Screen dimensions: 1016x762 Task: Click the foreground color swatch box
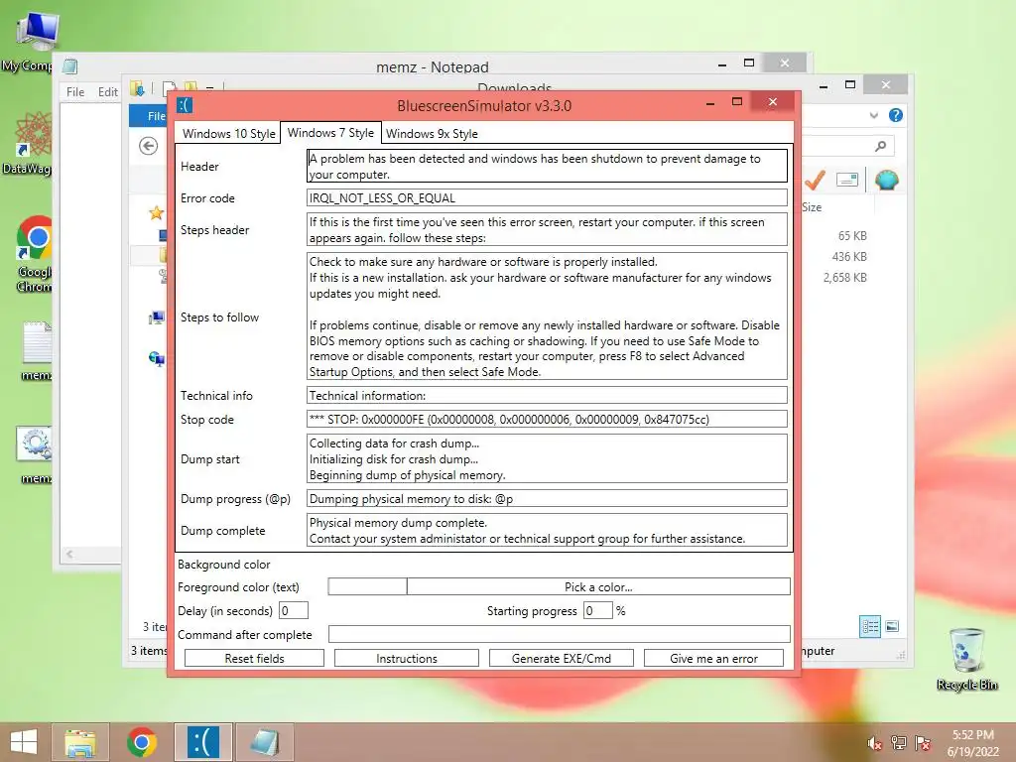(x=367, y=587)
